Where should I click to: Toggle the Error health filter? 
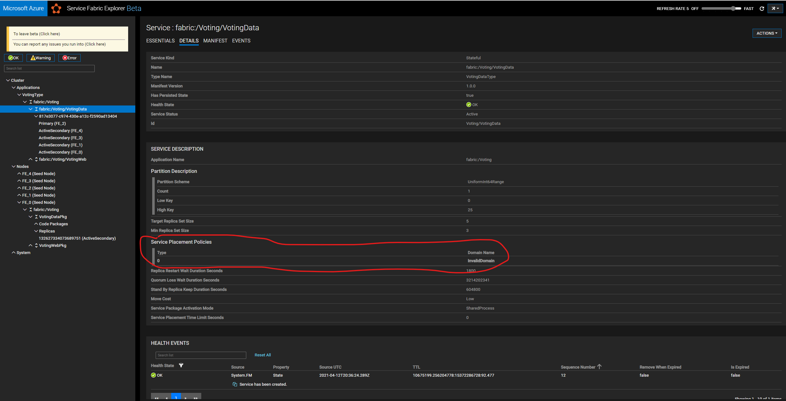coord(69,58)
